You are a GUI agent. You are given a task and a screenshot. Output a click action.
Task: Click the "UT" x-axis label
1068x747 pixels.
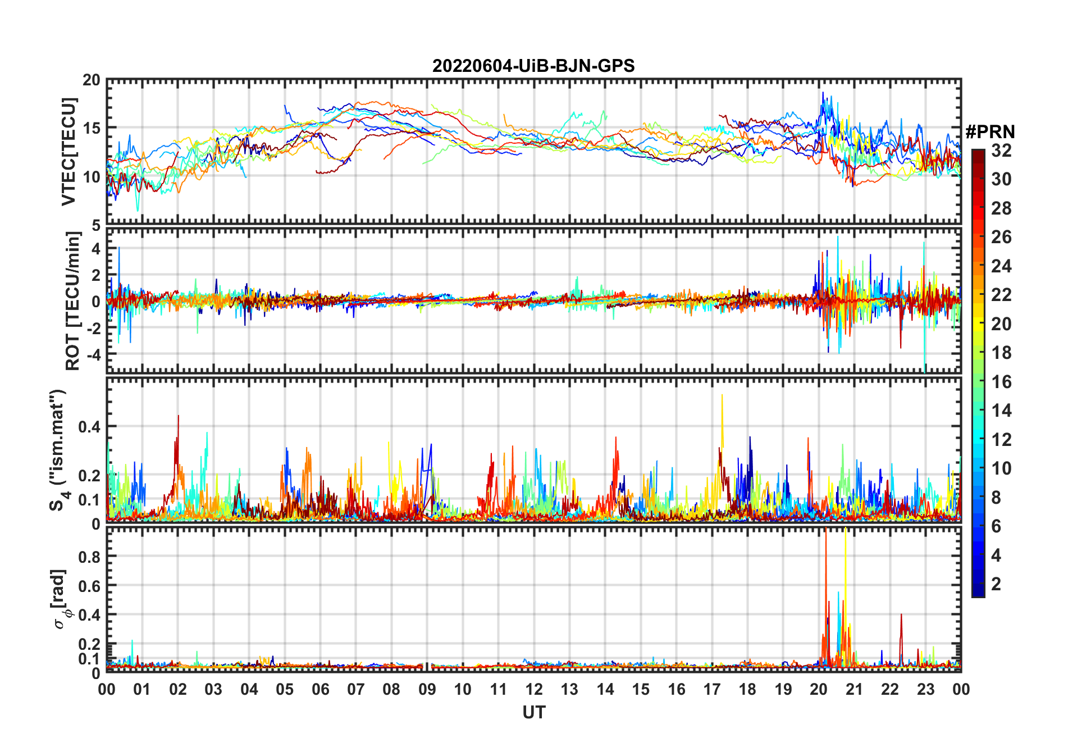tap(534, 713)
